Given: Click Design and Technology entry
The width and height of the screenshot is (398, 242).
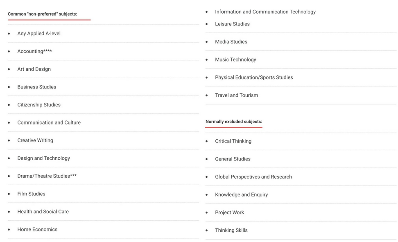Looking at the screenshot, I should (44, 158).
